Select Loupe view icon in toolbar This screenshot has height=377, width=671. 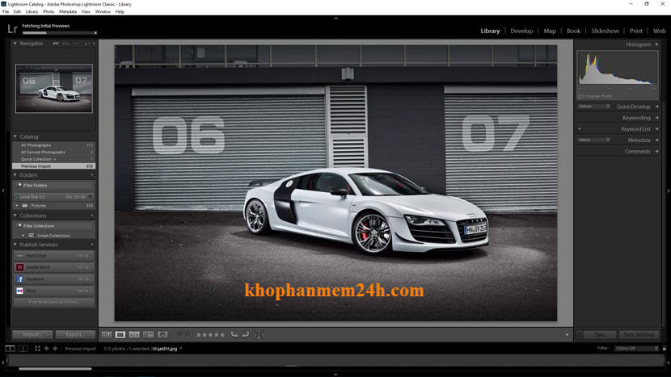click(120, 334)
